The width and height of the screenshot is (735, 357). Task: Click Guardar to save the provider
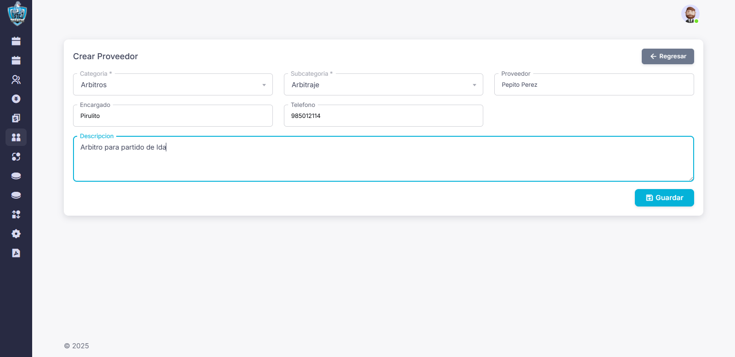[664, 198]
